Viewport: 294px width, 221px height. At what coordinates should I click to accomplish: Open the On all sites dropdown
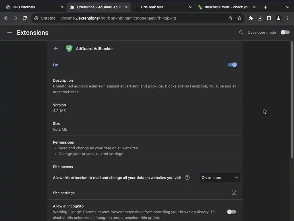[x=220, y=178]
